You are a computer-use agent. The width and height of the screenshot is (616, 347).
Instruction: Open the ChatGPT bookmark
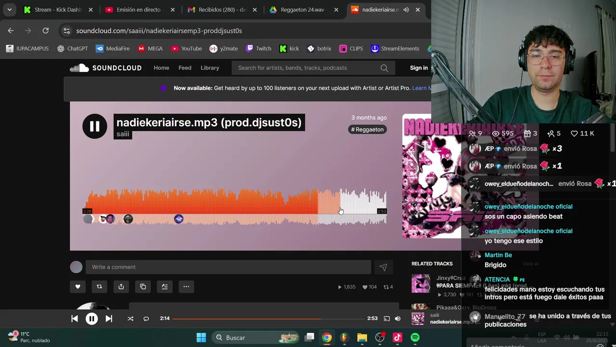(x=73, y=49)
